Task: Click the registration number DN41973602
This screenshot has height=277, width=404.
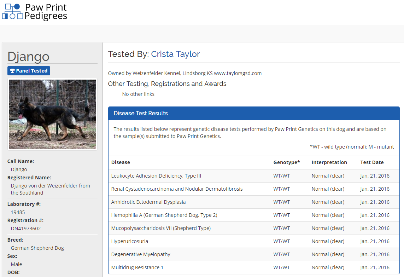Action: pos(26,229)
